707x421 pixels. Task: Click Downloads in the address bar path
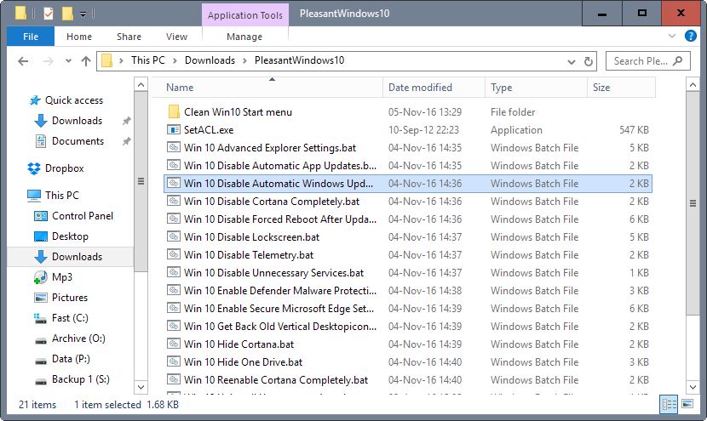(210, 60)
